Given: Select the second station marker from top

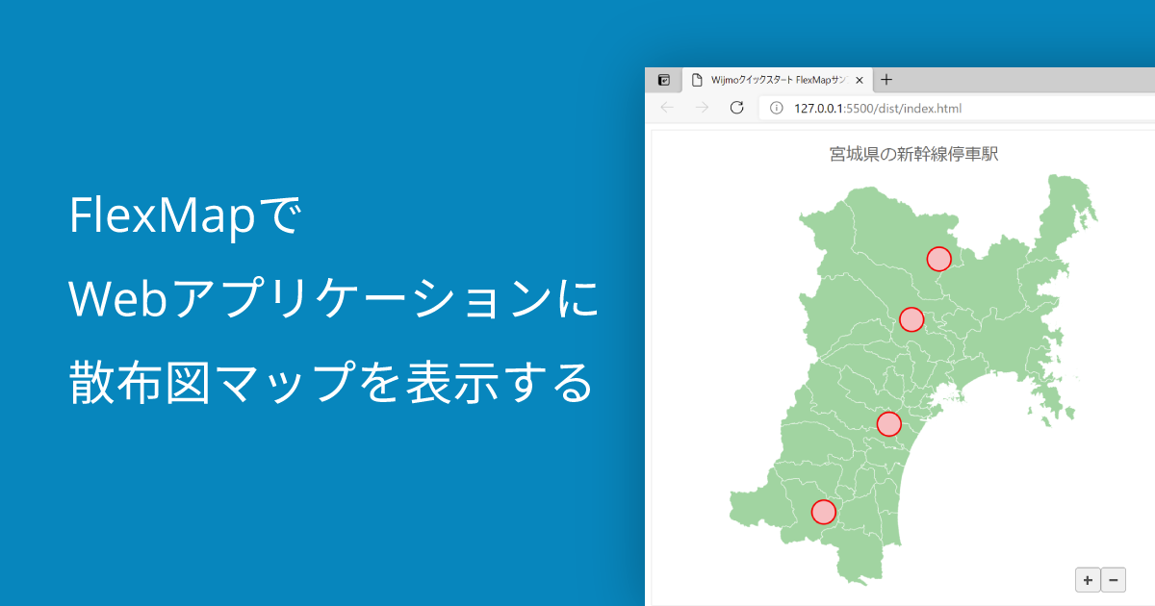Looking at the screenshot, I should 911,319.
